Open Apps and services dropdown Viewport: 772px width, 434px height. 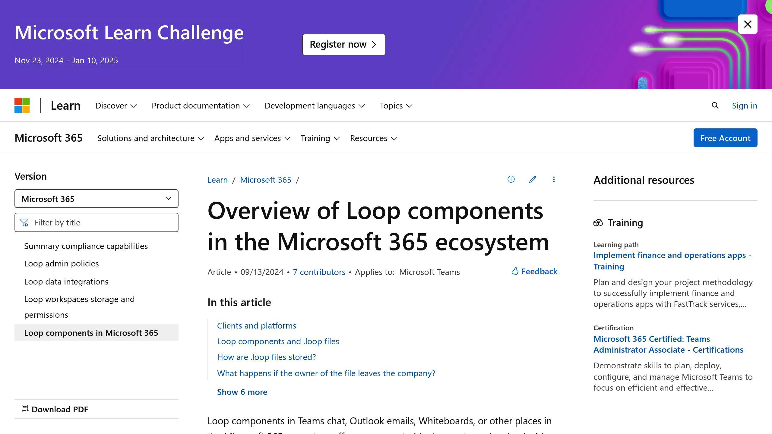252,138
